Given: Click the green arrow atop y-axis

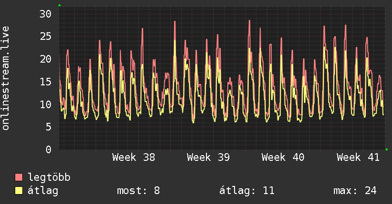Looking at the screenshot, I should tap(59, 5).
